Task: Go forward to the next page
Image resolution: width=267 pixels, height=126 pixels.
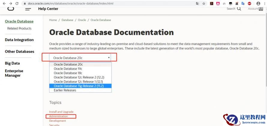Action: coord(10,3)
